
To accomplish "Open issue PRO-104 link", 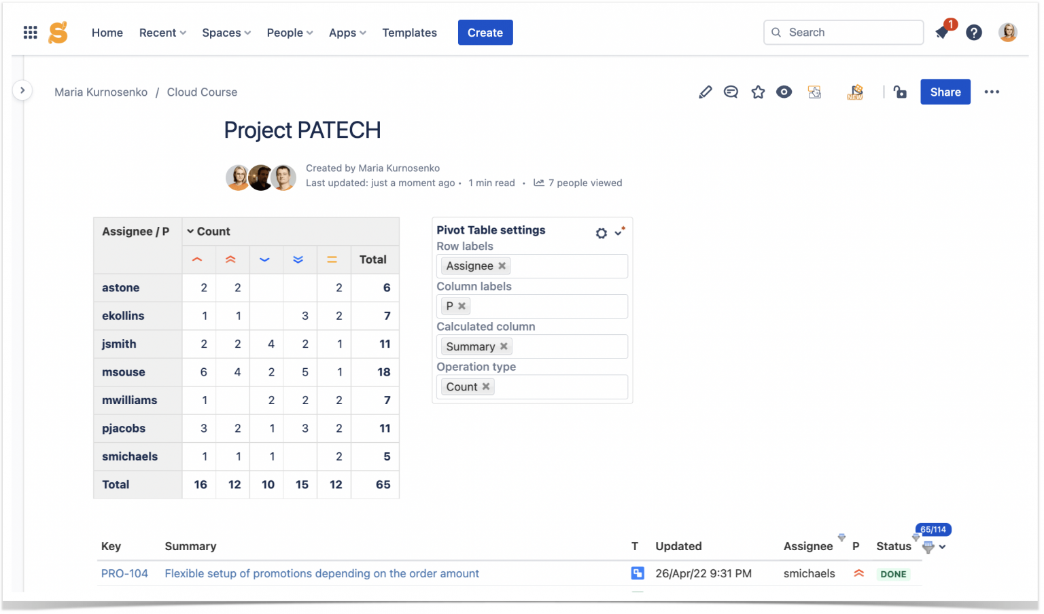I will coord(124,573).
